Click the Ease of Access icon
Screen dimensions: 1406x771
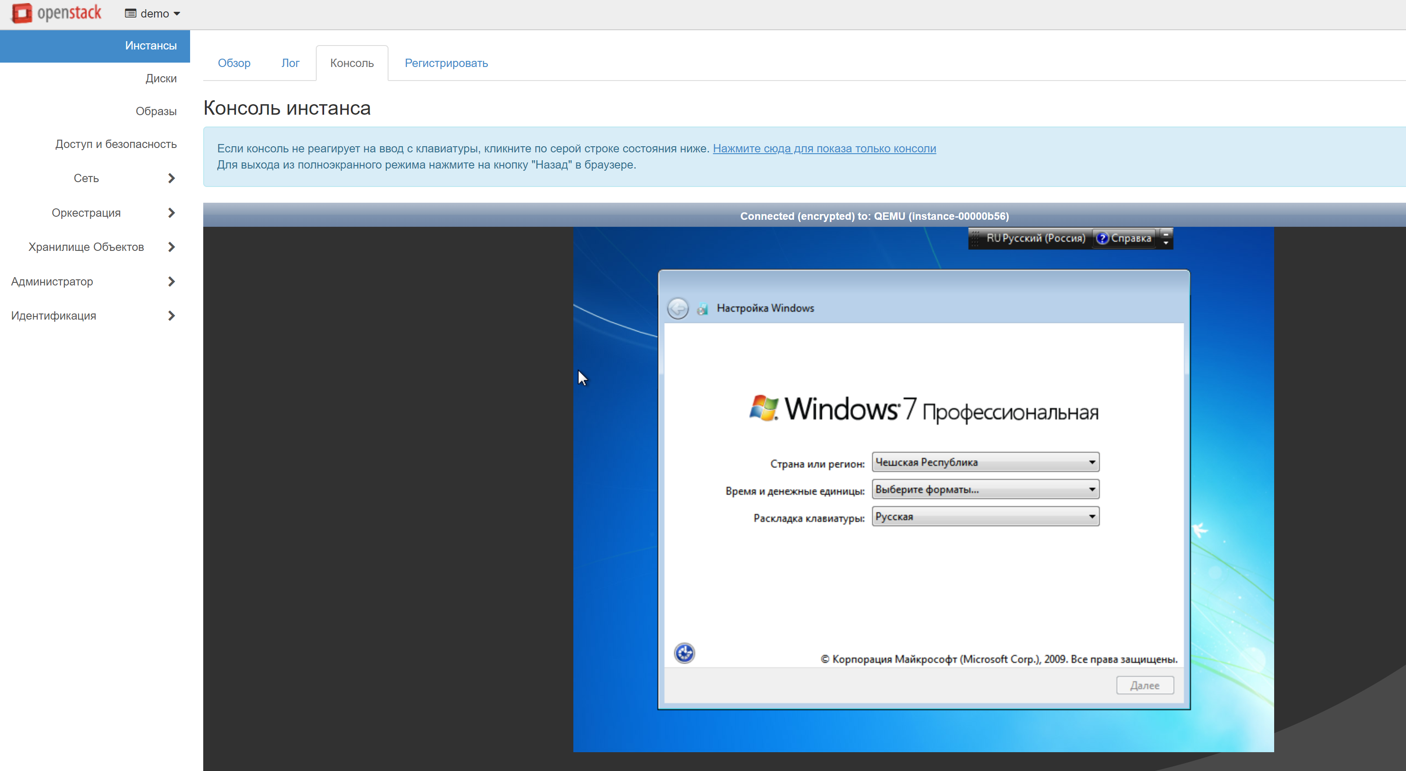tap(685, 653)
